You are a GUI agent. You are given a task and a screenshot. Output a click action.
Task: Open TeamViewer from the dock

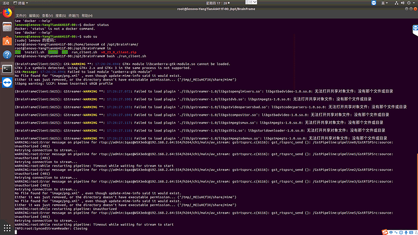[x=7, y=82]
